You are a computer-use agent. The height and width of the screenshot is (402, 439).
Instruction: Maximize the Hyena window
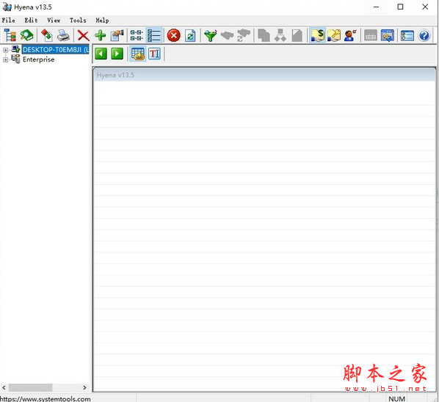[400, 7]
